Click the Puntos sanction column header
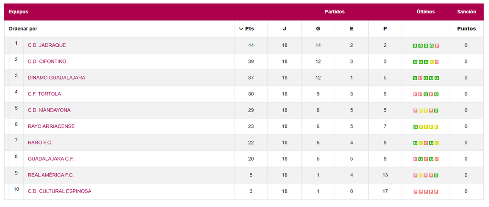This screenshot has height=207, width=489. coord(466,29)
